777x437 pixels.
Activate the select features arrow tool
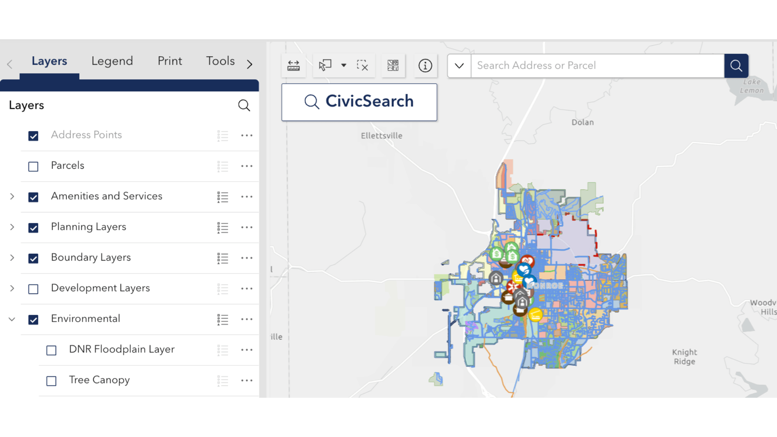pyautogui.click(x=325, y=66)
